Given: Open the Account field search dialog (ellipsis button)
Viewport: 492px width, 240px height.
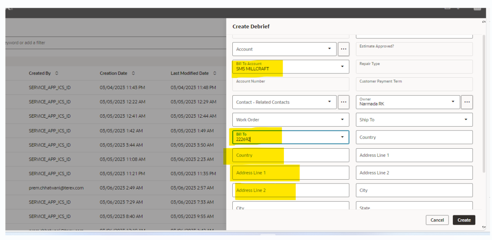Looking at the screenshot, I should click(x=344, y=49).
